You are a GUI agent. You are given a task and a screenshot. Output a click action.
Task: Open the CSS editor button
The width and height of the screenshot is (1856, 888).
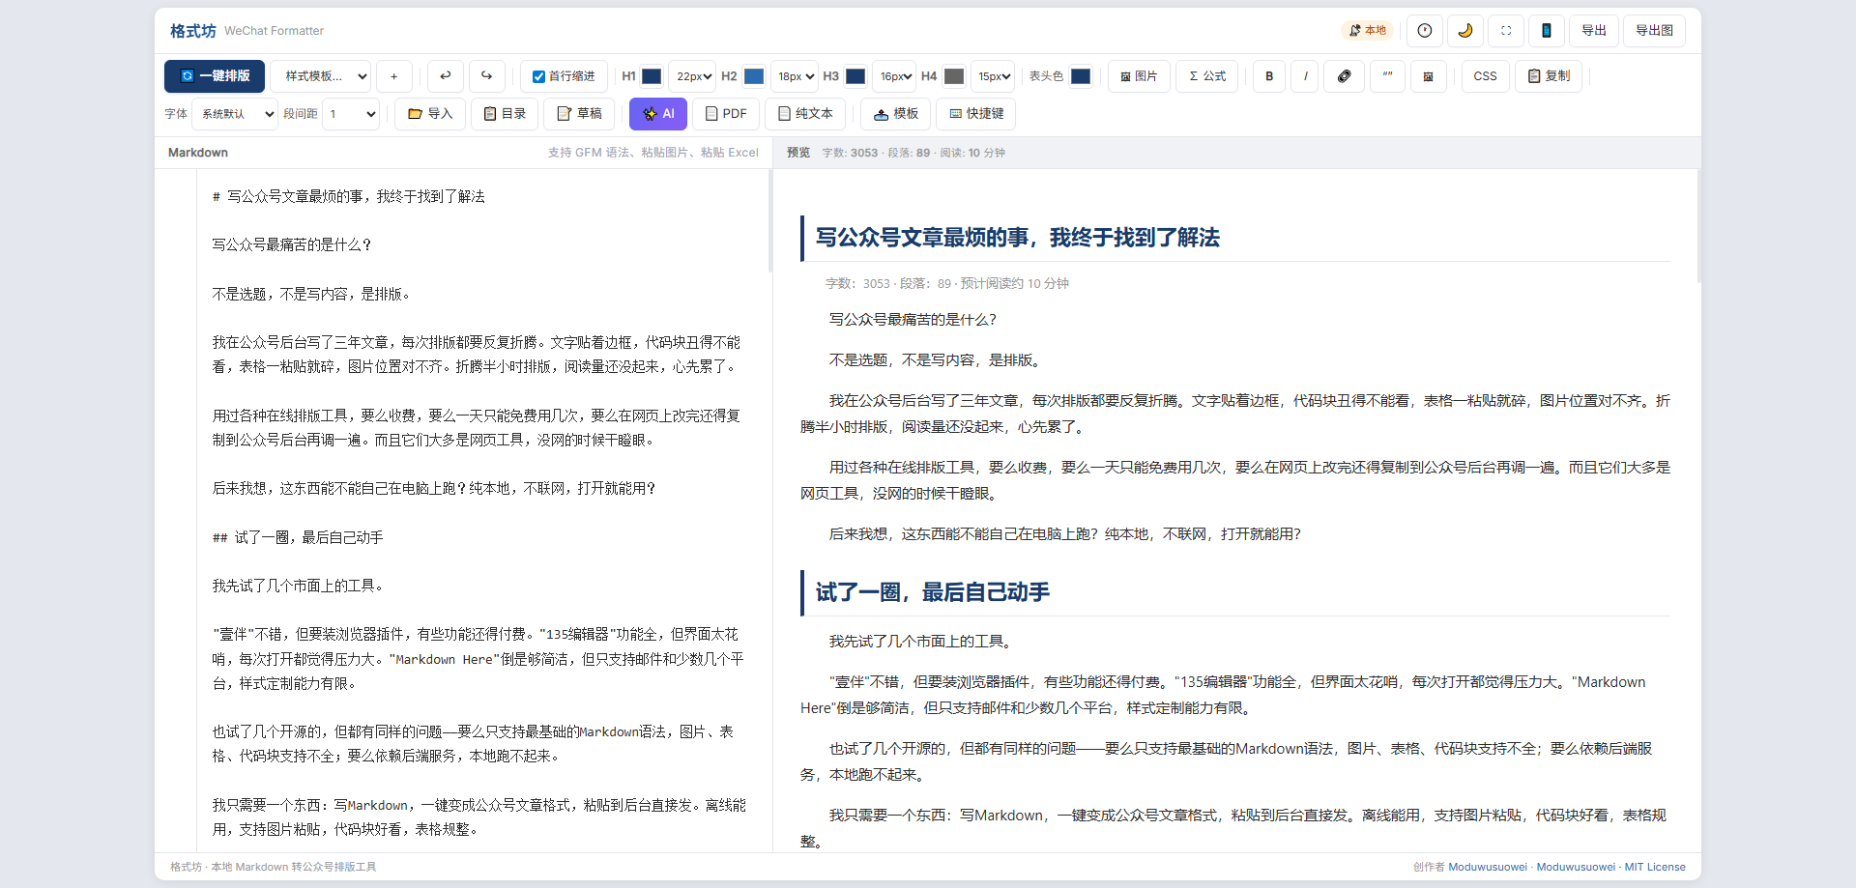[x=1485, y=76]
